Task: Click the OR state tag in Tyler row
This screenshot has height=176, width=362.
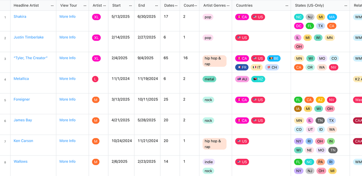Action: 310,67
